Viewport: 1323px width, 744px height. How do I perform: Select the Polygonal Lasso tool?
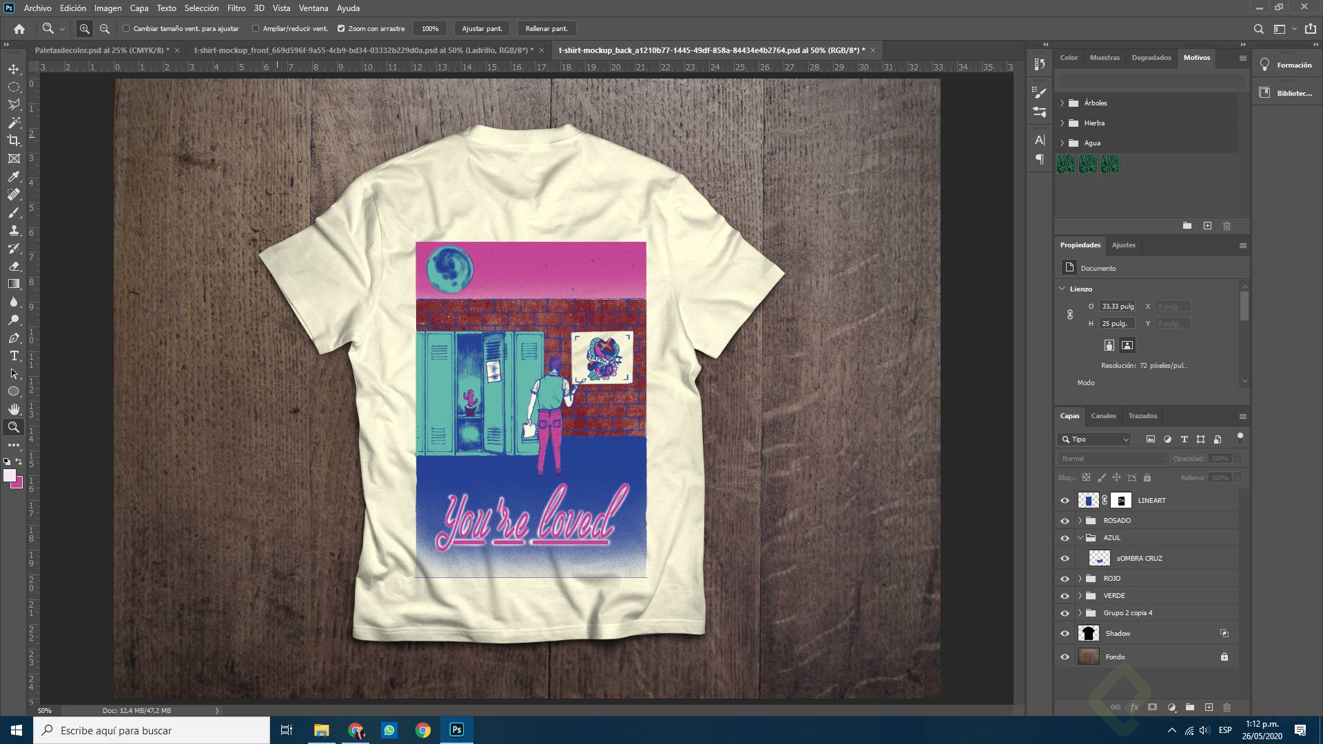14,105
